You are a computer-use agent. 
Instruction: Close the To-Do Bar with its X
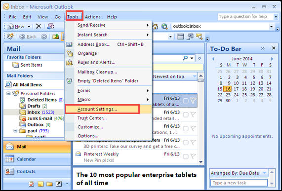click(274, 48)
